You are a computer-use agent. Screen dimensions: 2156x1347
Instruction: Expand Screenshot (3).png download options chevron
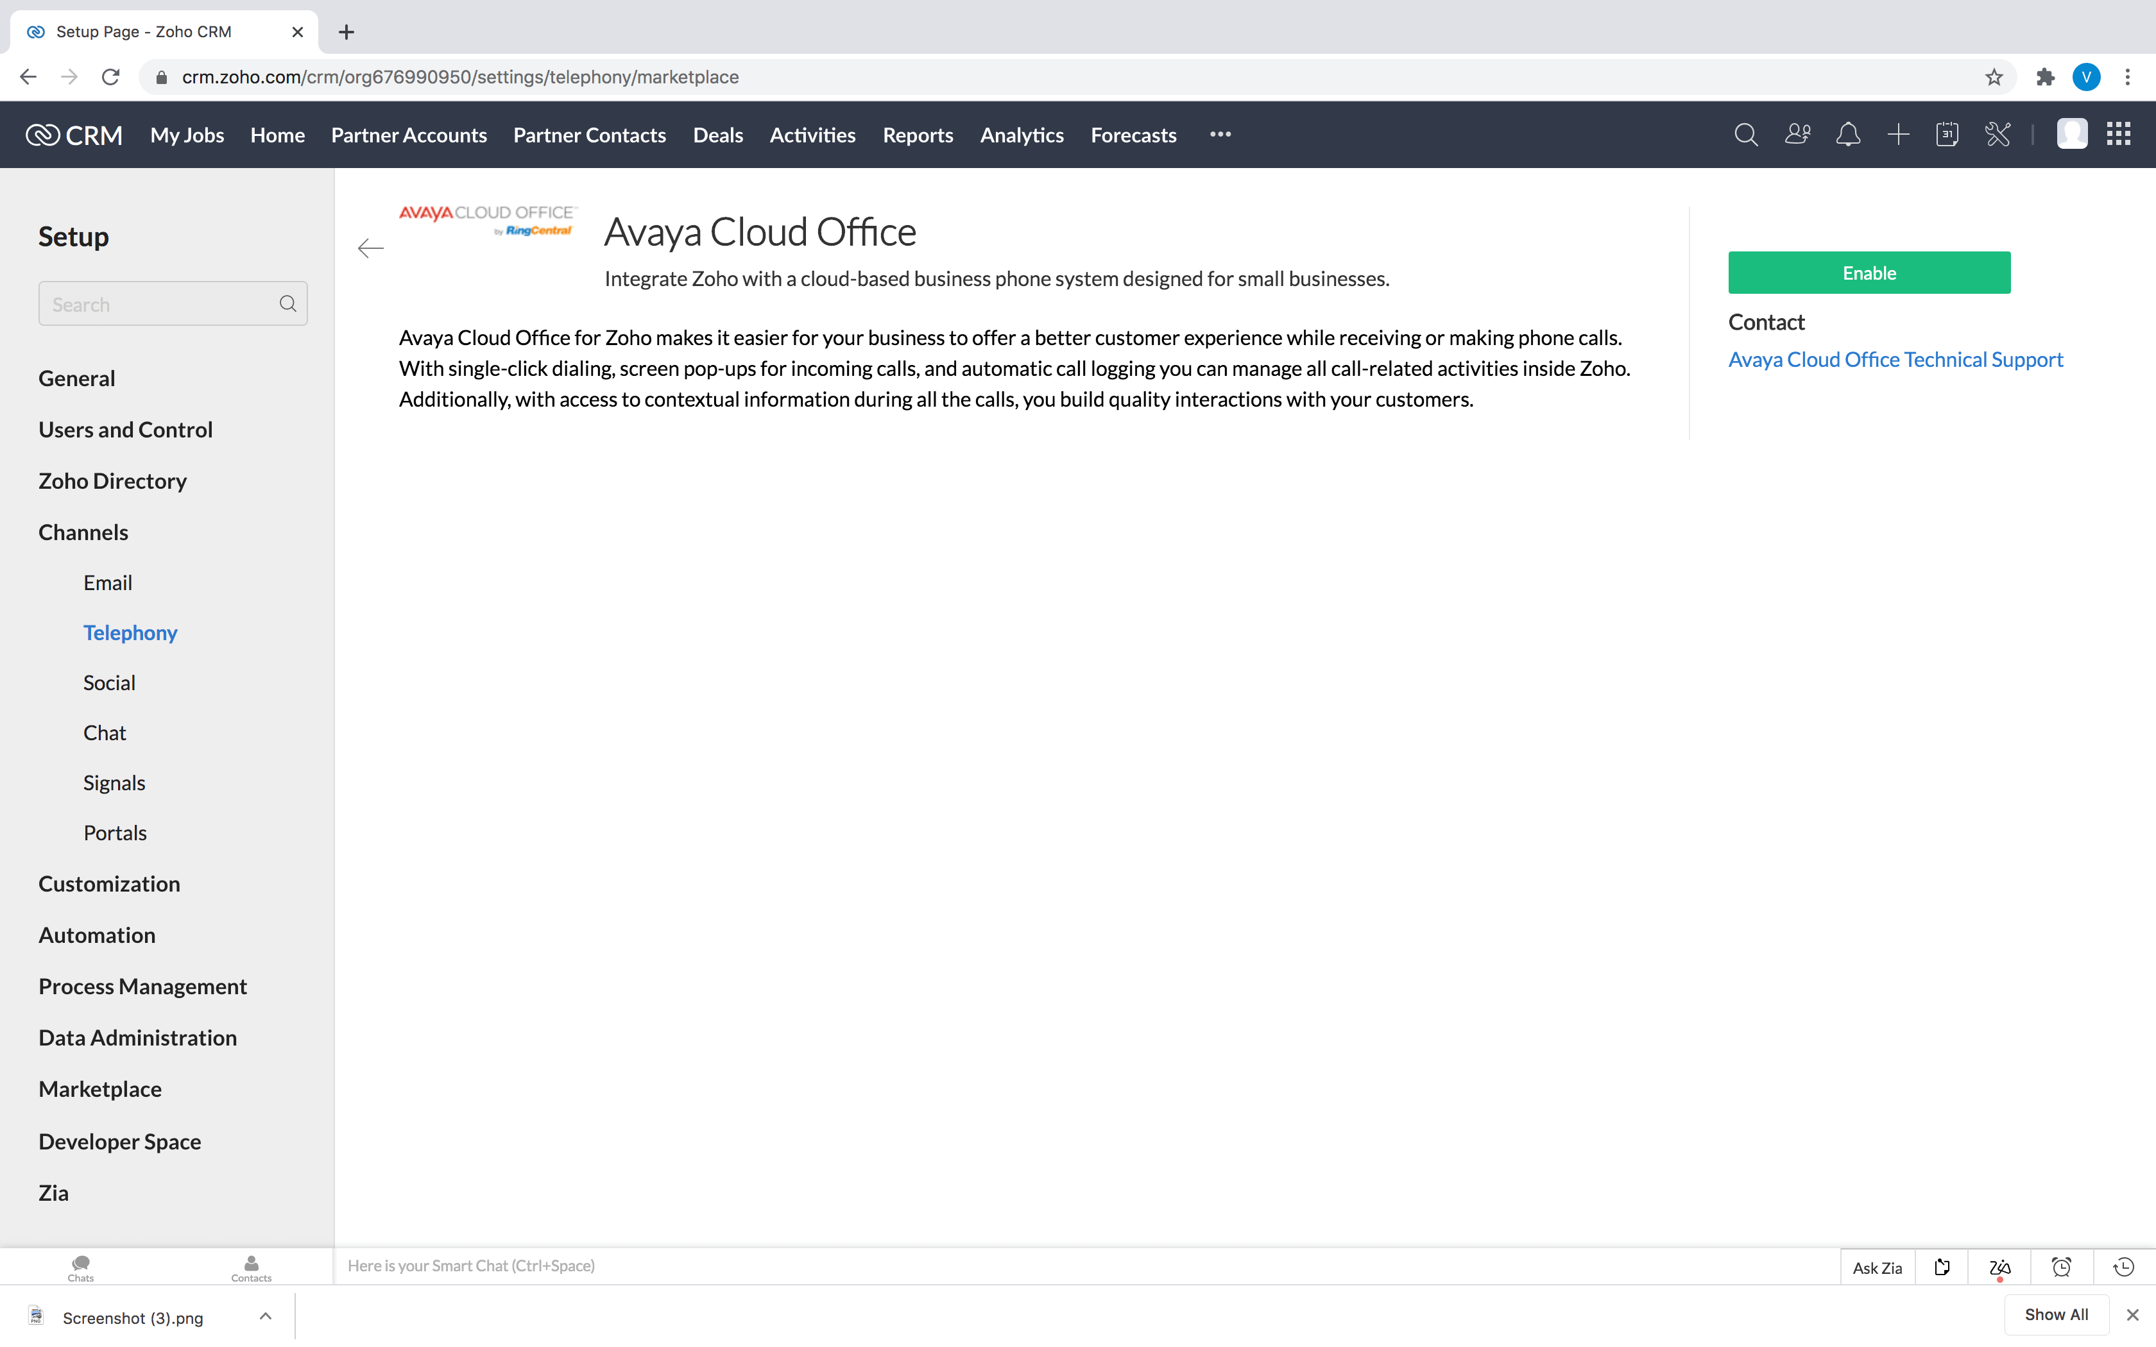pos(266,1316)
